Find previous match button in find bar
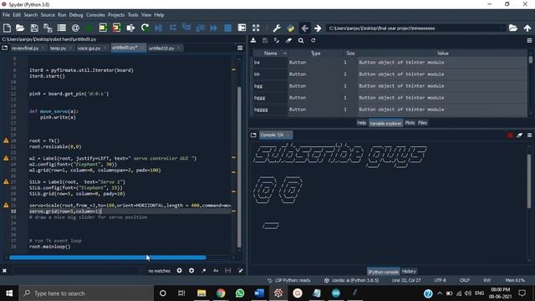 [180, 271]
